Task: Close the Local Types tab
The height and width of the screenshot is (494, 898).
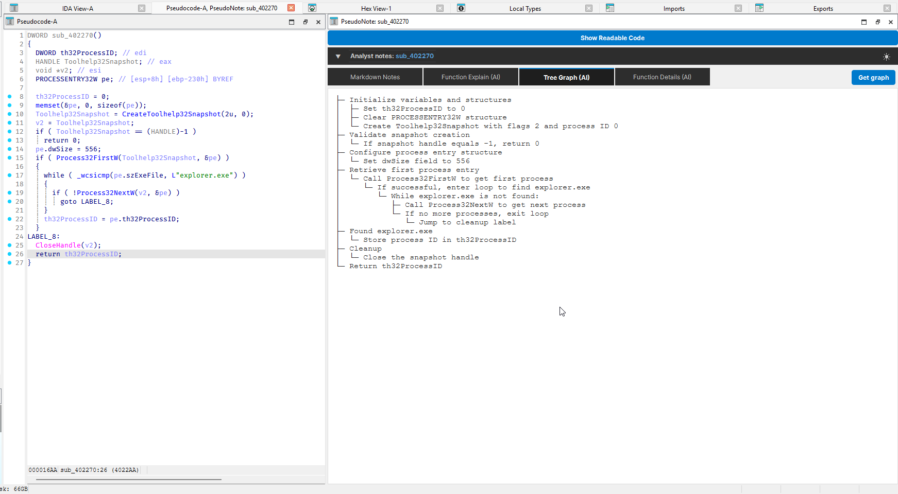Action: 589,8
